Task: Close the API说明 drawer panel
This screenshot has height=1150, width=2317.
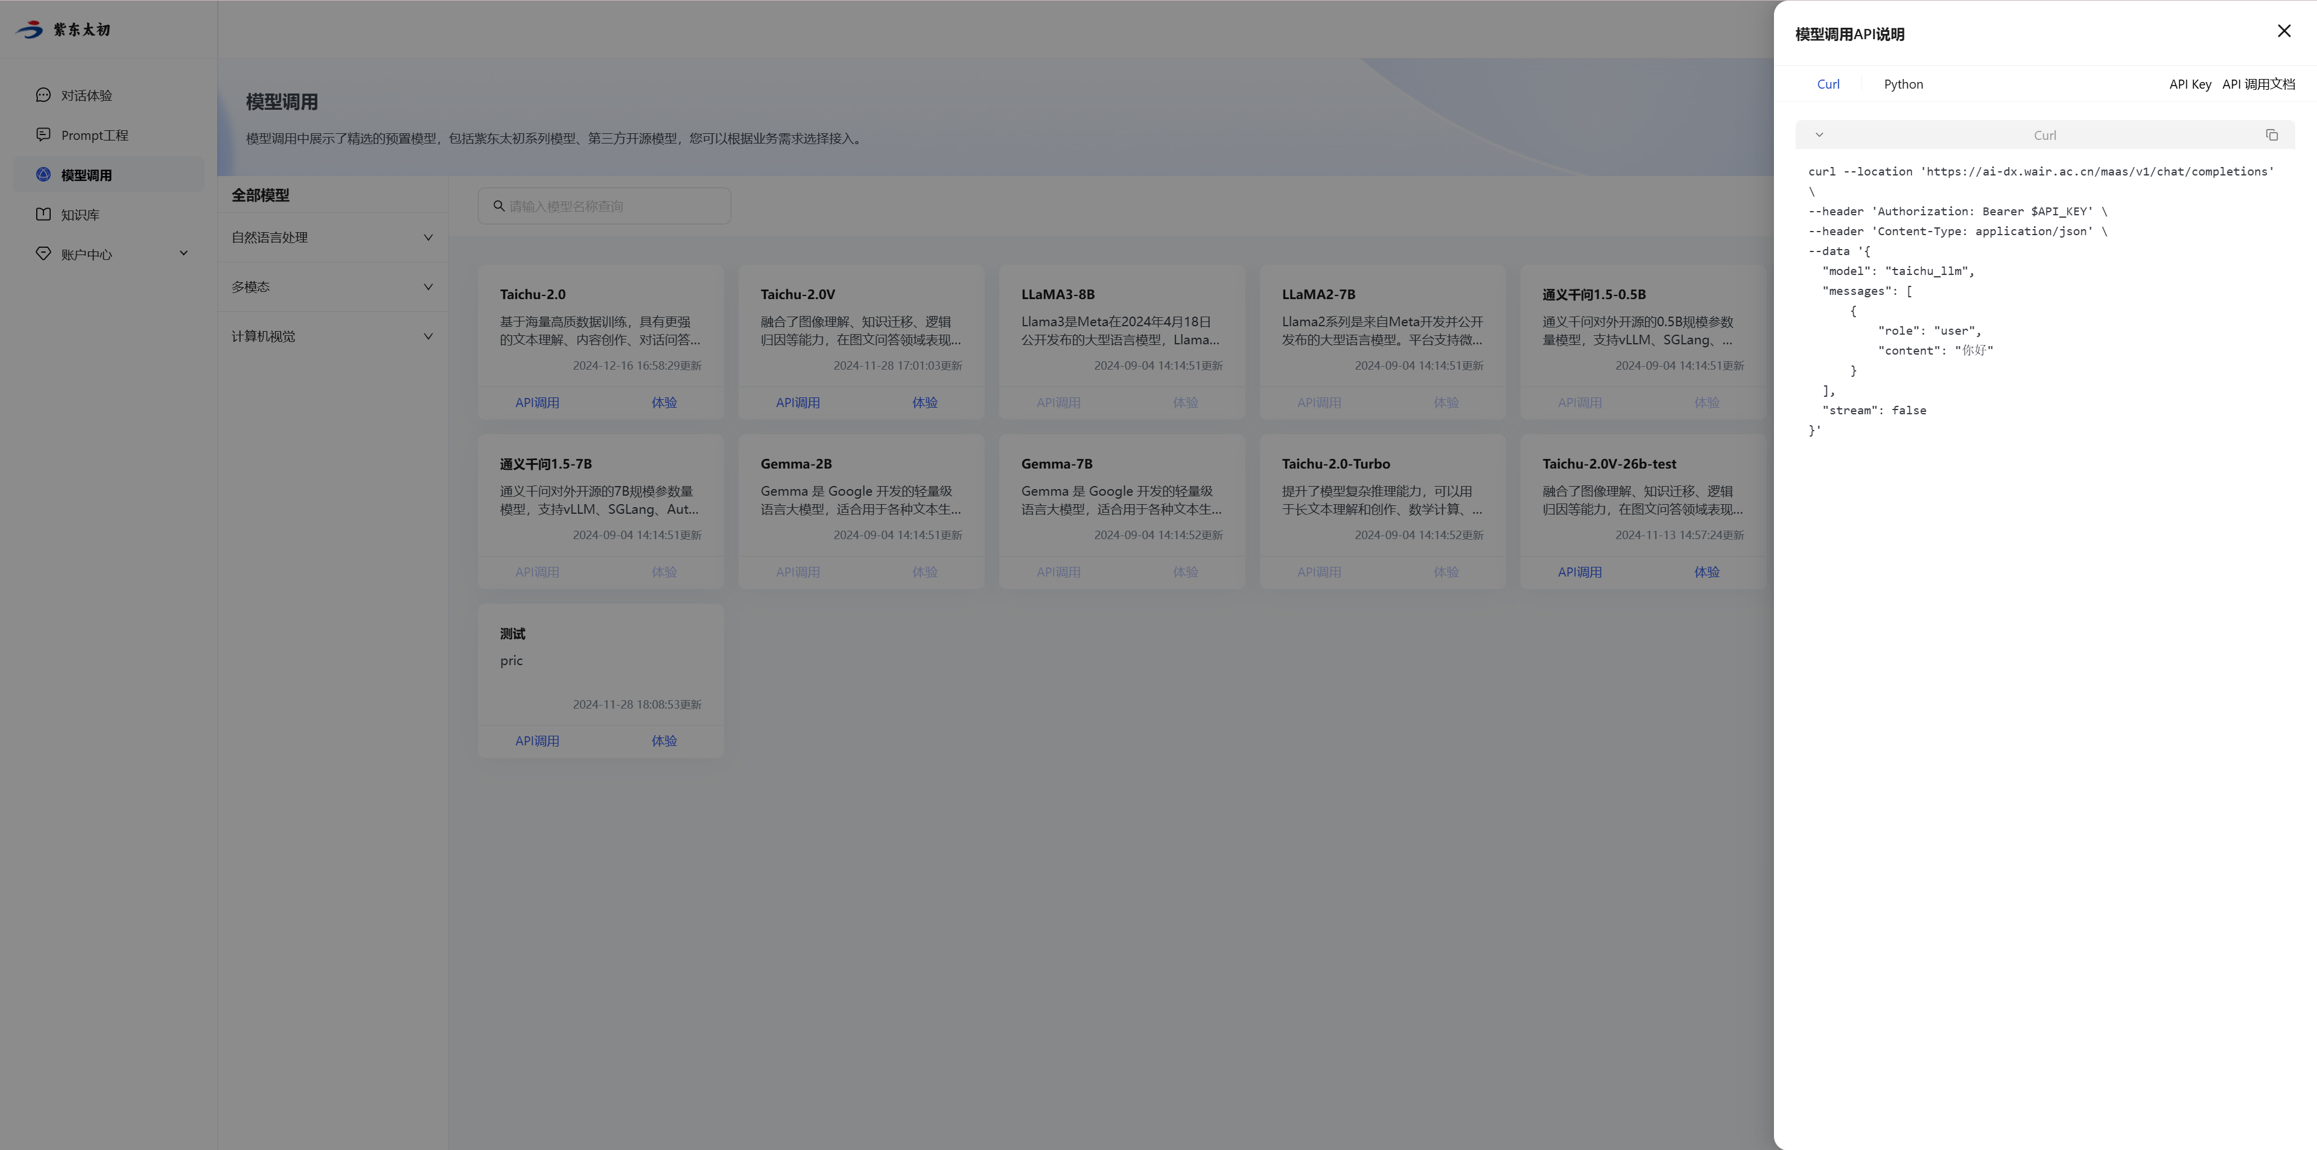Action: click(2284, 31)
